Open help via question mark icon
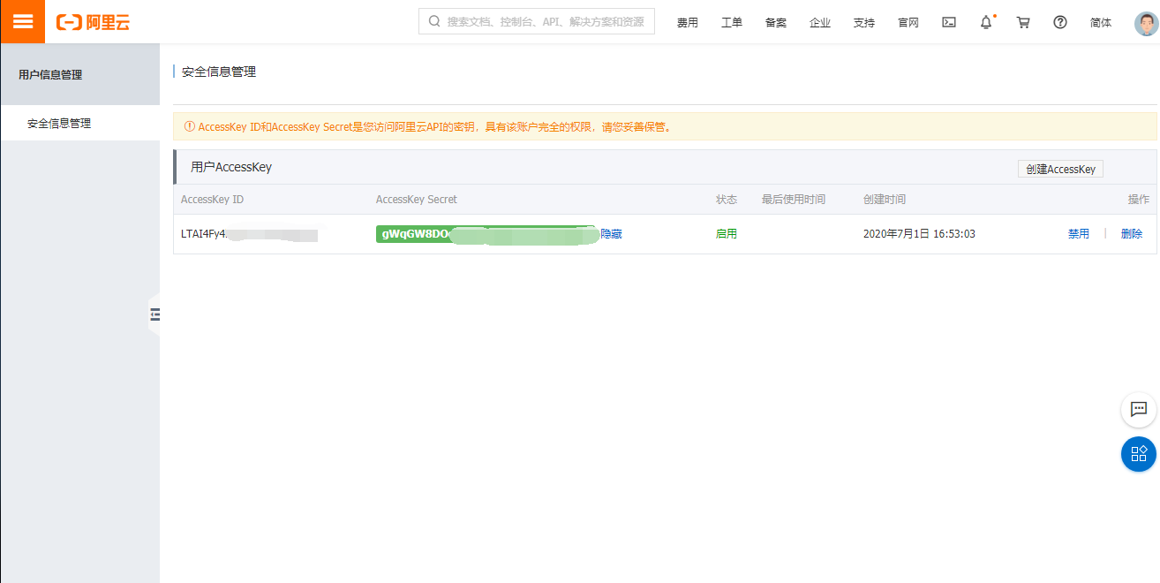The height and width of the screenshot is (583, 1160). tap(1059, 22)
